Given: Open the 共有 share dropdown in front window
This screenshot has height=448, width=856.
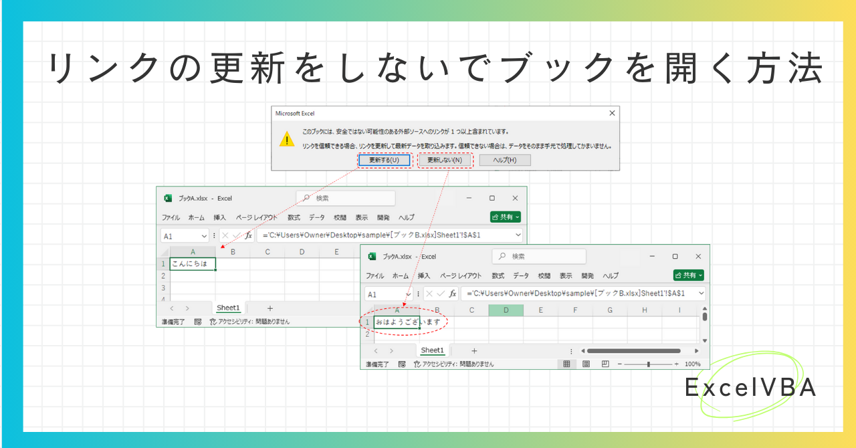Looking at the screenshot, I should click(688, 275).
